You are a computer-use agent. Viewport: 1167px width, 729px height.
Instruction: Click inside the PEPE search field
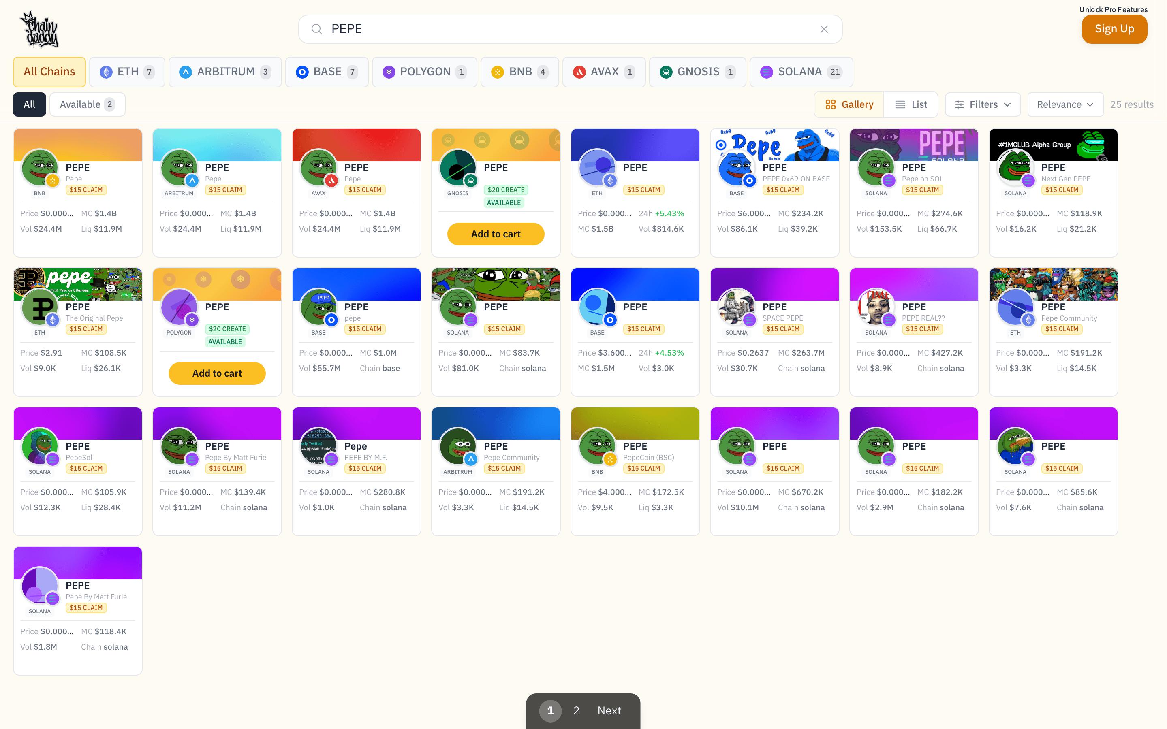point(570,30)
